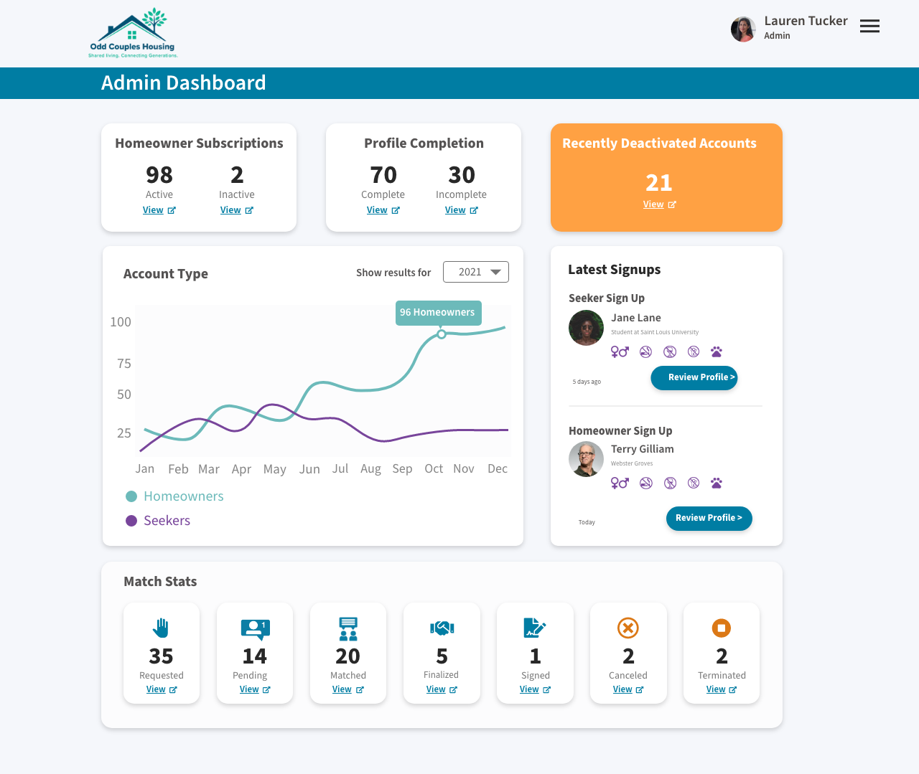Screen dimensions: 919x774
Task: Review Jane Lane's profile
Action: point(694,377)
